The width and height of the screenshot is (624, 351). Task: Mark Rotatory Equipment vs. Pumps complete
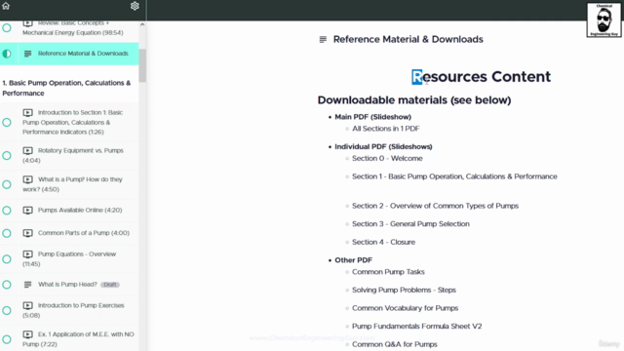(x=7, y=155)
